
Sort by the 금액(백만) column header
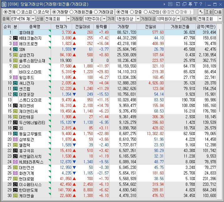click(x=206, y=27)
